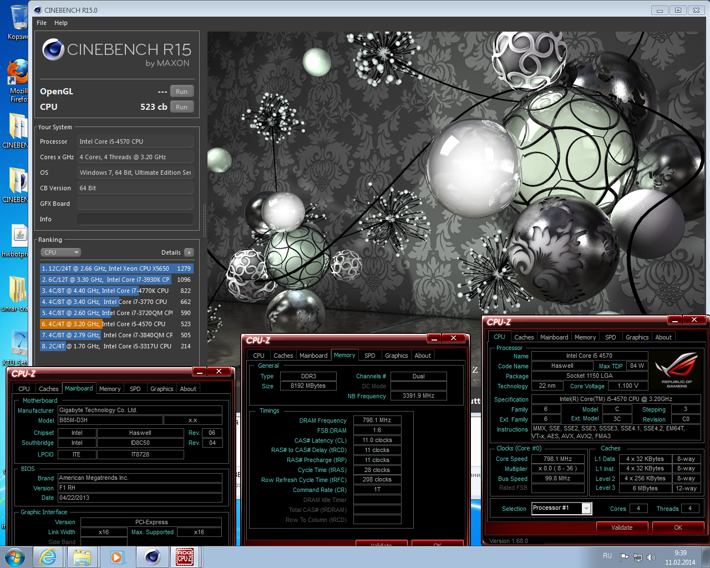
Task: Switch to SPD tab in Memory CPU-Z window
Action: (369, 356)
